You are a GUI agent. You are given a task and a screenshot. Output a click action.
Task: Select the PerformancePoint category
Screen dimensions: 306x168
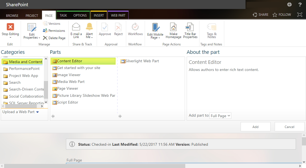point(22,69)
